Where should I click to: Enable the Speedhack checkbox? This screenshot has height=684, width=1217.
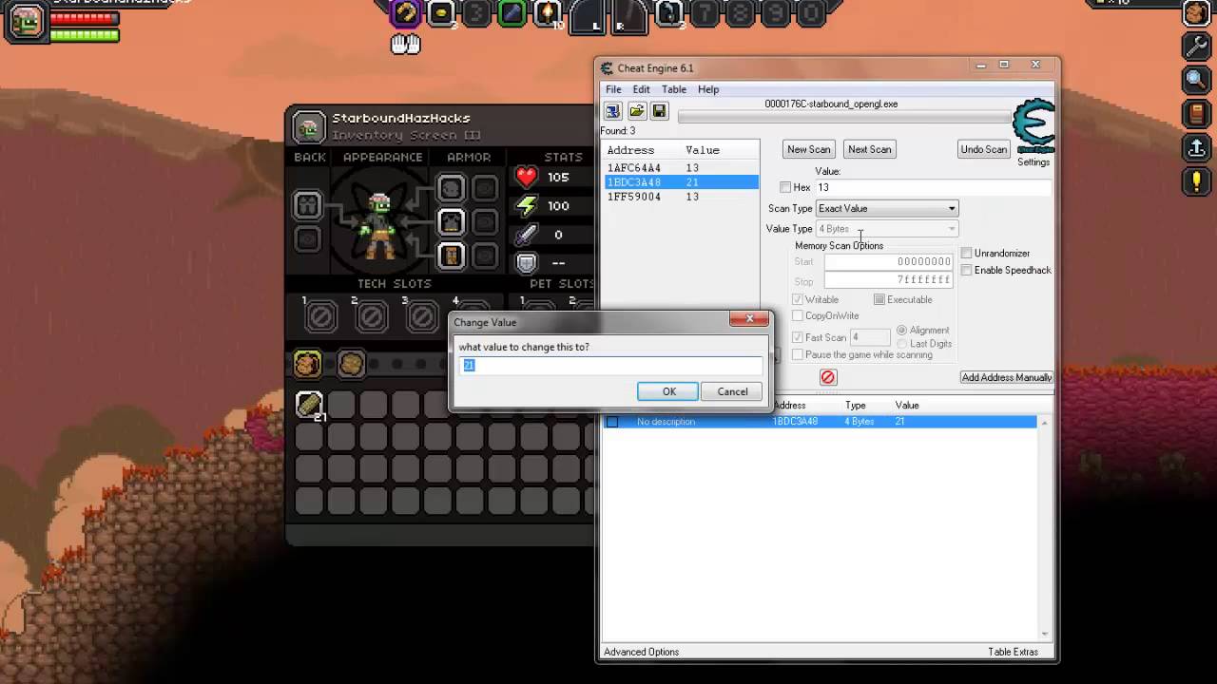click(x=966, y=271)
